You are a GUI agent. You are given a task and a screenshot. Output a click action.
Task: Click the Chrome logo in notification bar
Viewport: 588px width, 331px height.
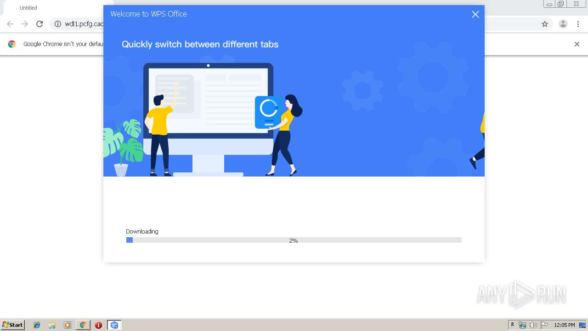click(x=12, y=44)
